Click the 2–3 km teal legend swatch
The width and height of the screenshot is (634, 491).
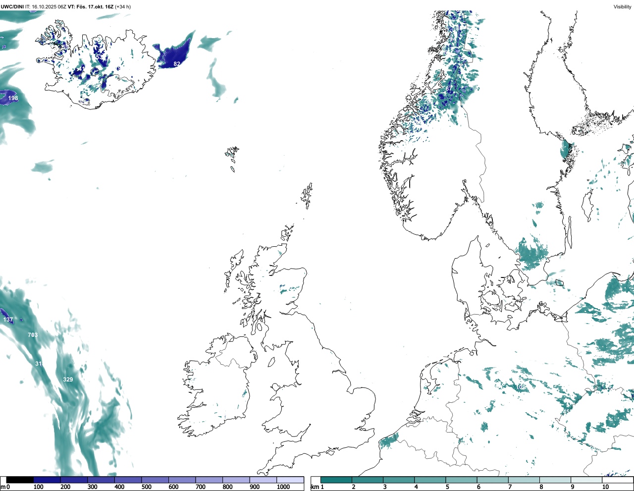click(368, 480)
